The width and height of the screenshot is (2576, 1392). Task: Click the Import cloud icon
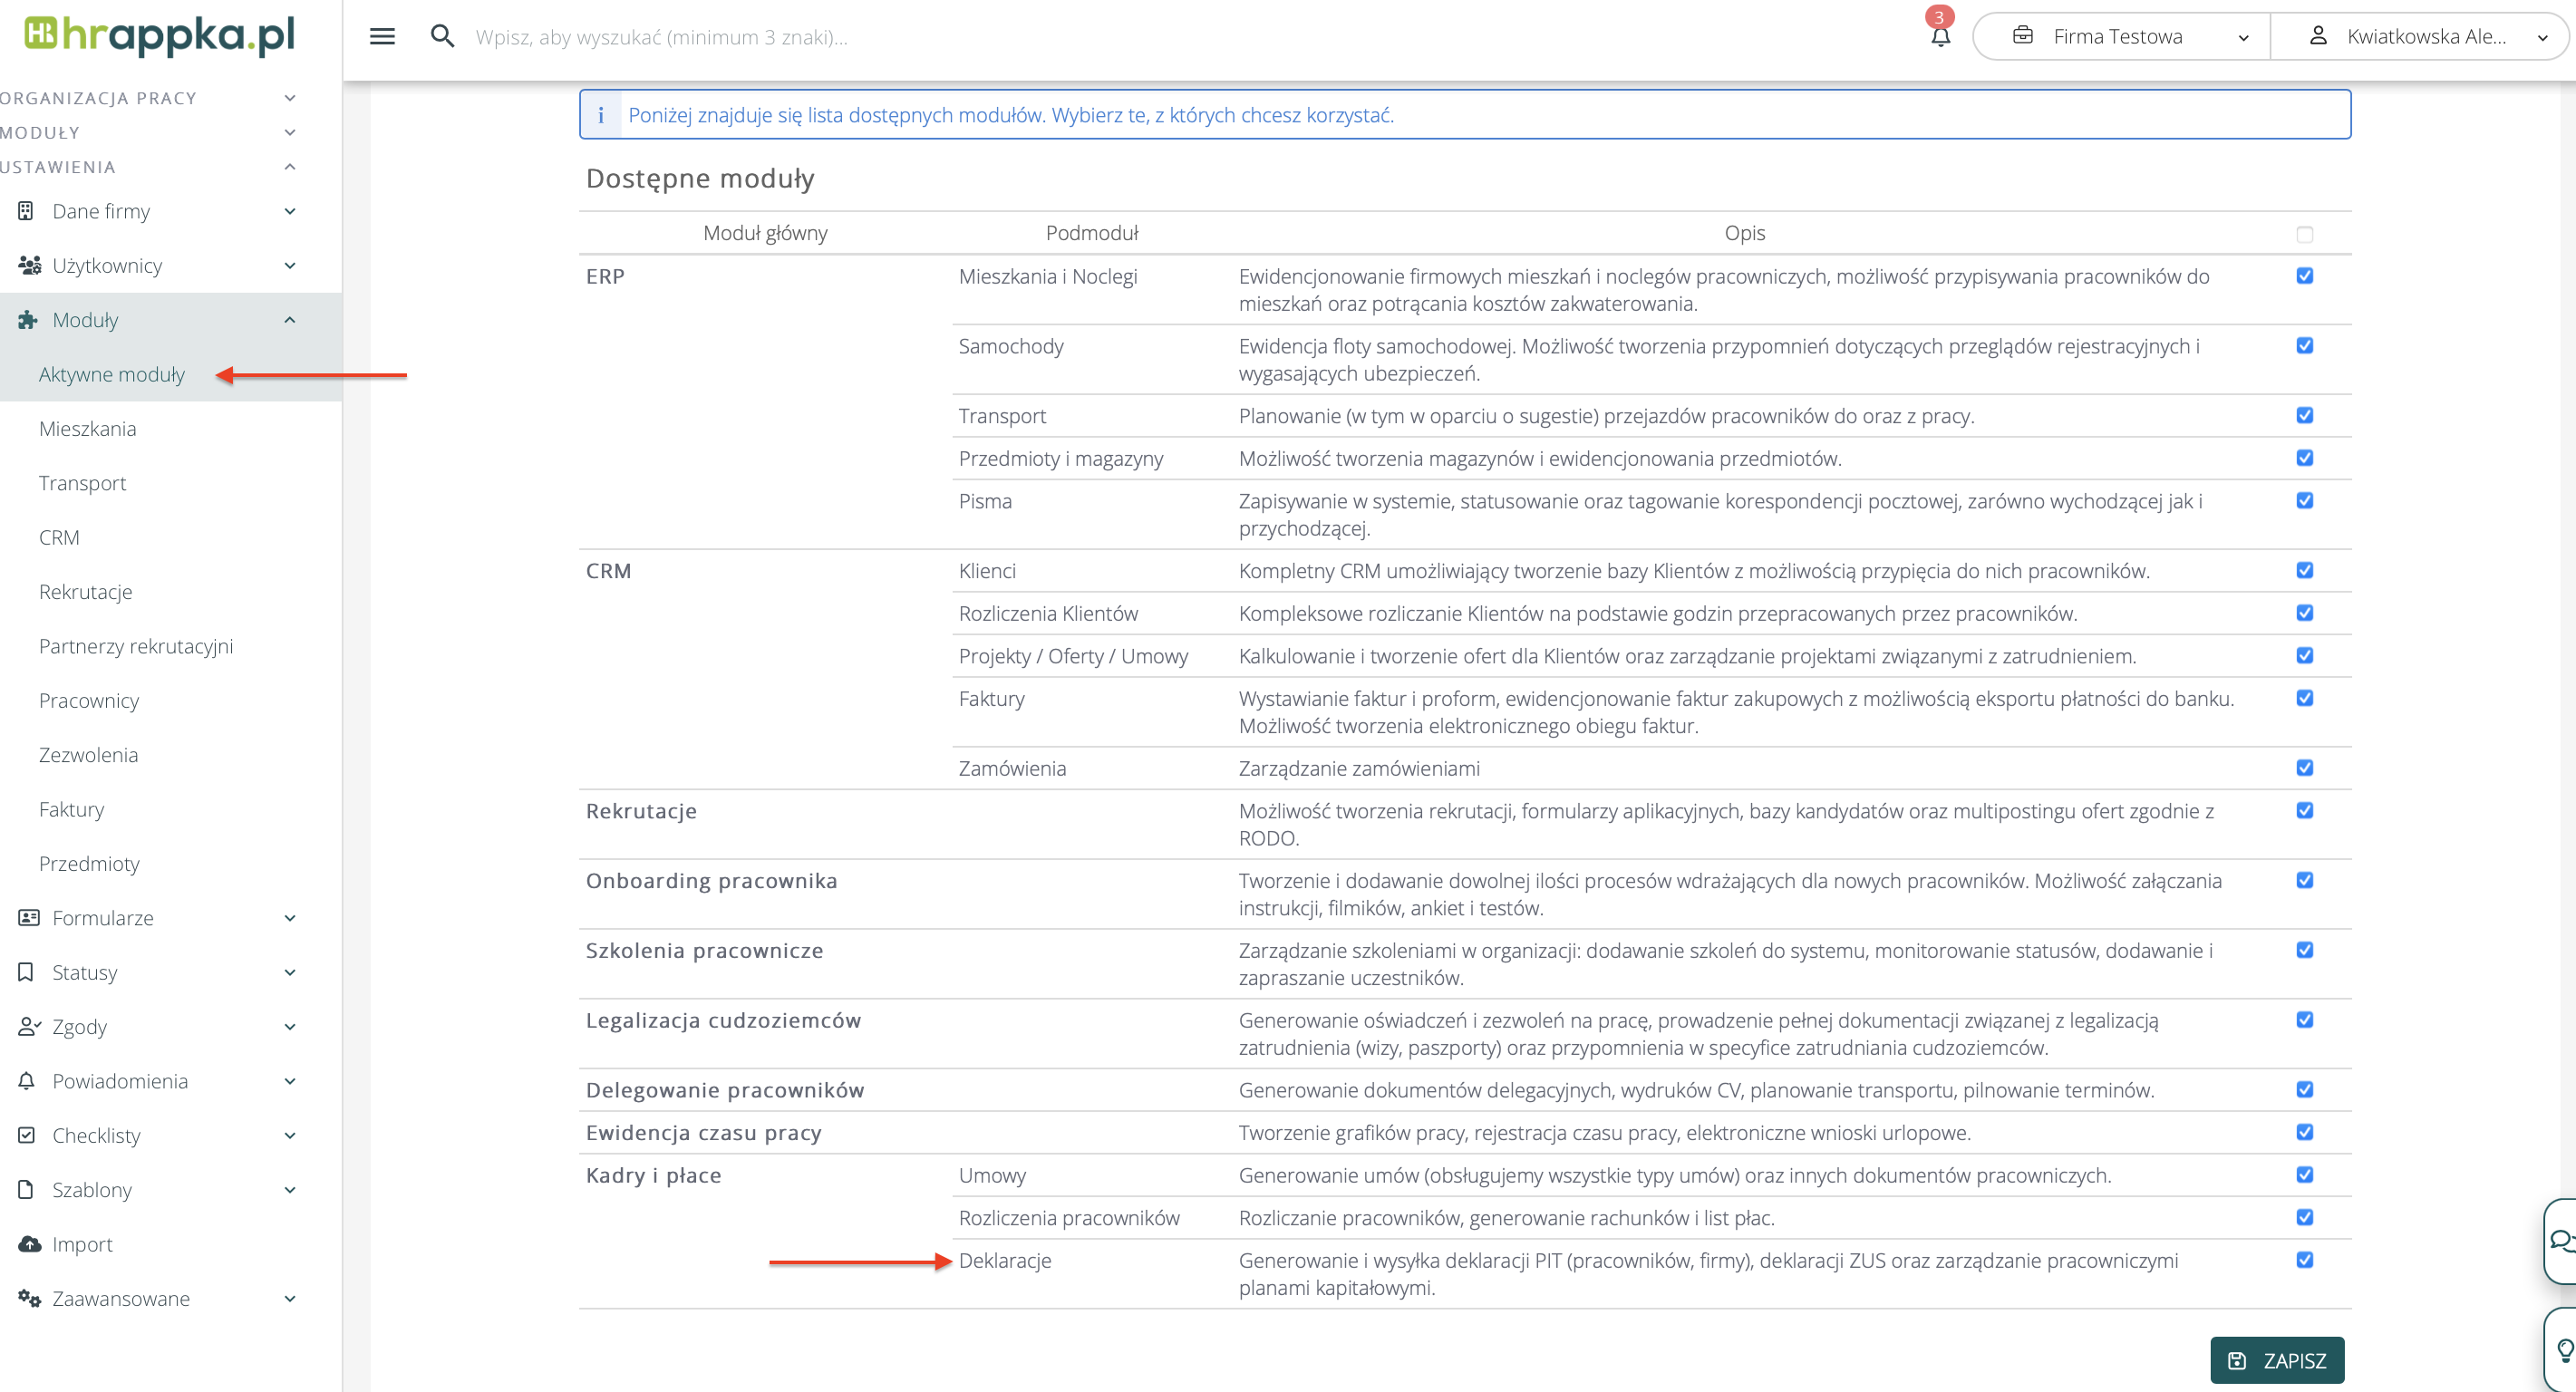point(29,1244)
